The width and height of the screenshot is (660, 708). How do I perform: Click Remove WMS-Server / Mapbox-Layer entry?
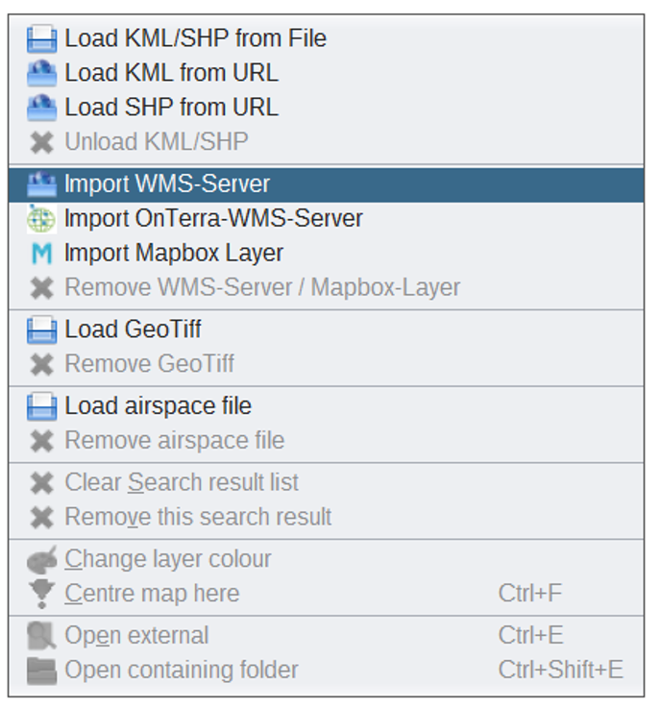pyautogui.click(x=261, y=288)
